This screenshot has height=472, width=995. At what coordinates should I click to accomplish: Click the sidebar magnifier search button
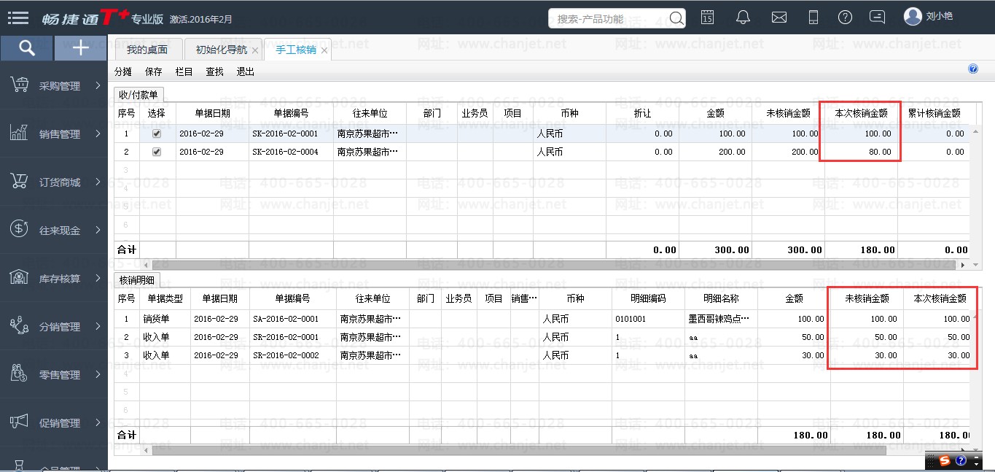coord(27,48)
